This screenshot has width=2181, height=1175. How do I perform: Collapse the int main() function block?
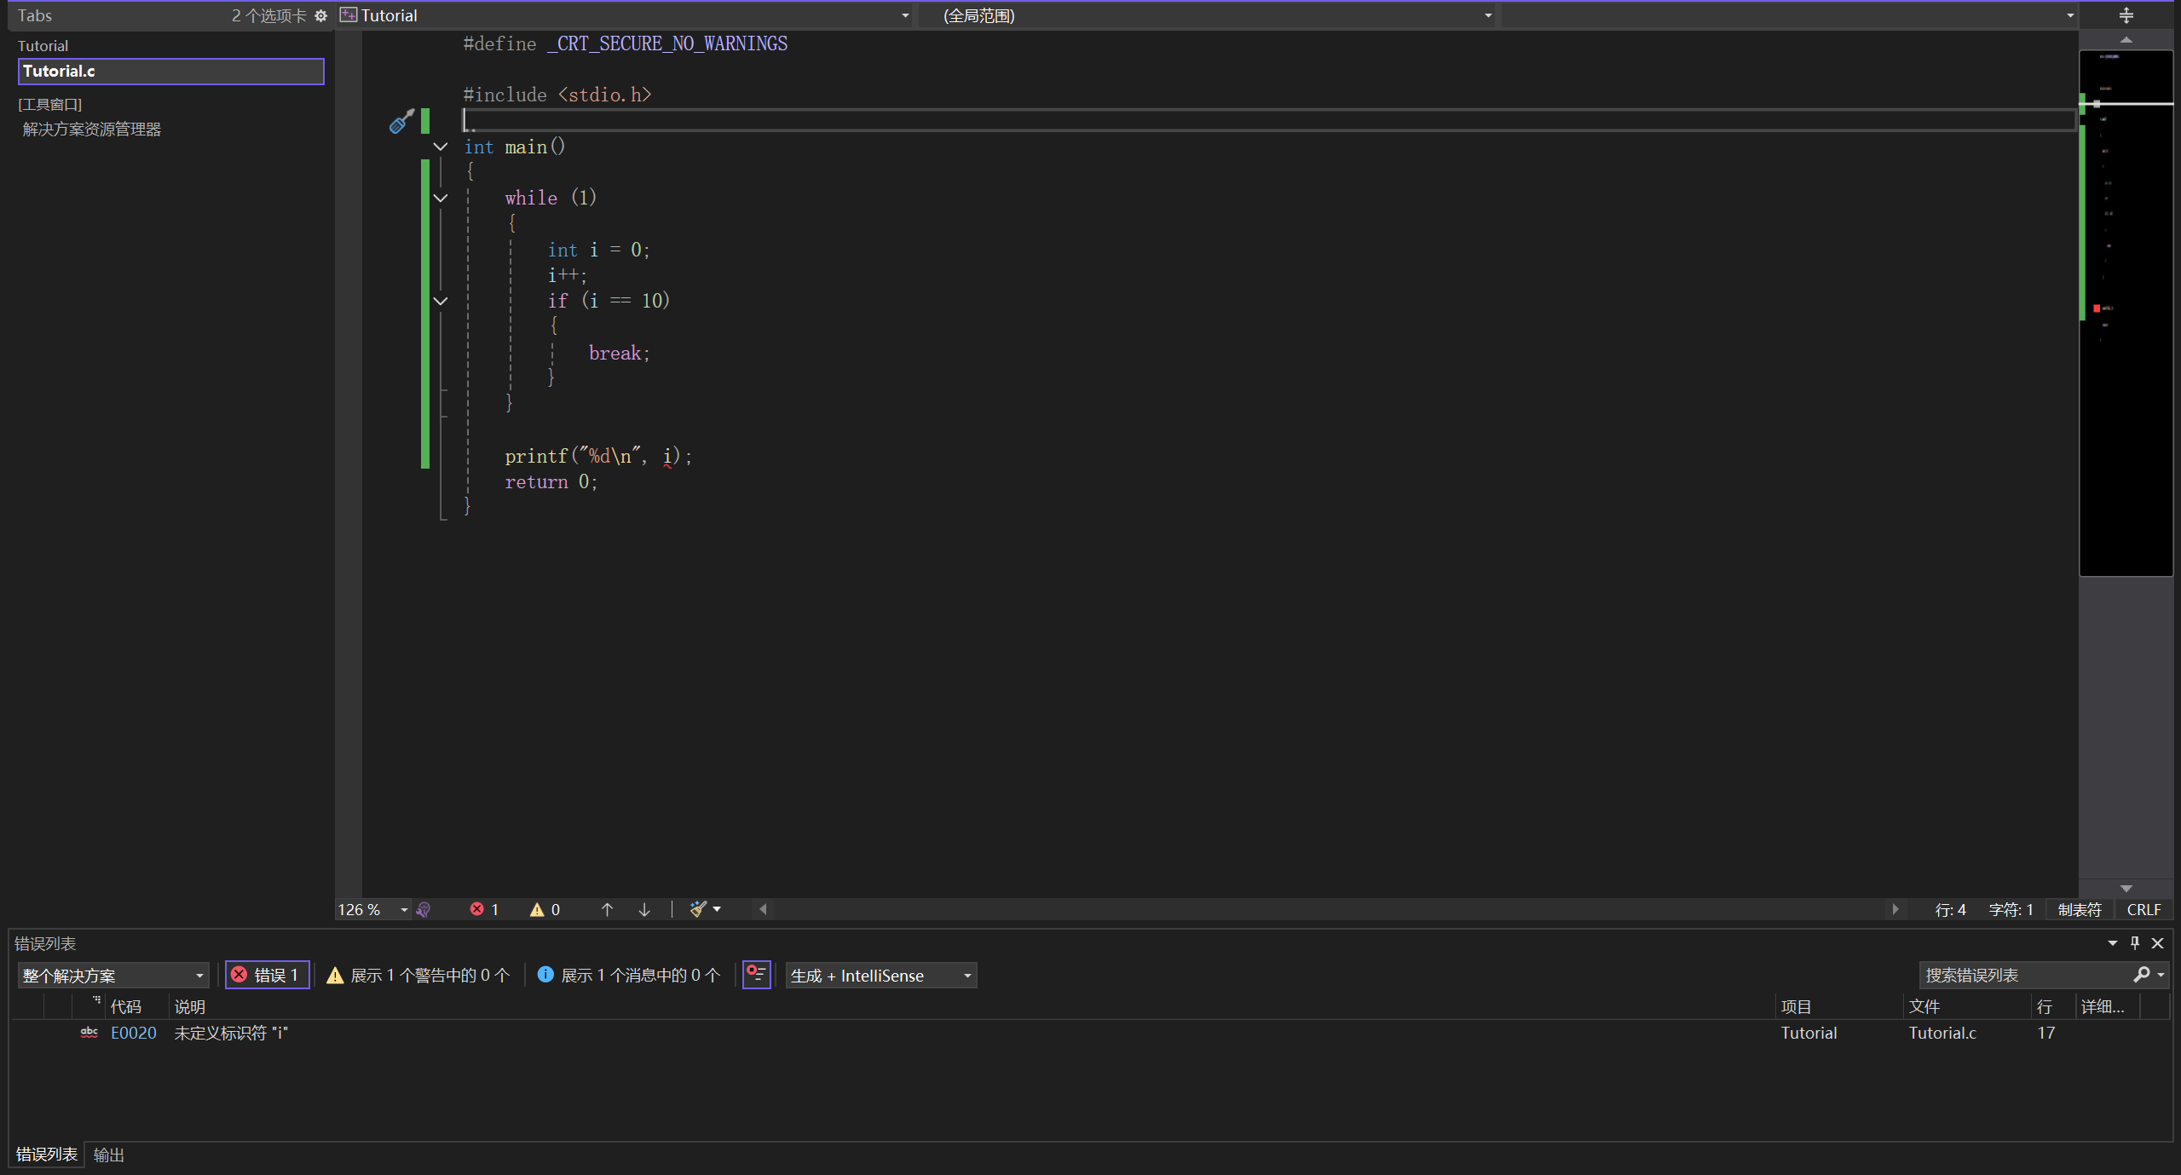441,147
